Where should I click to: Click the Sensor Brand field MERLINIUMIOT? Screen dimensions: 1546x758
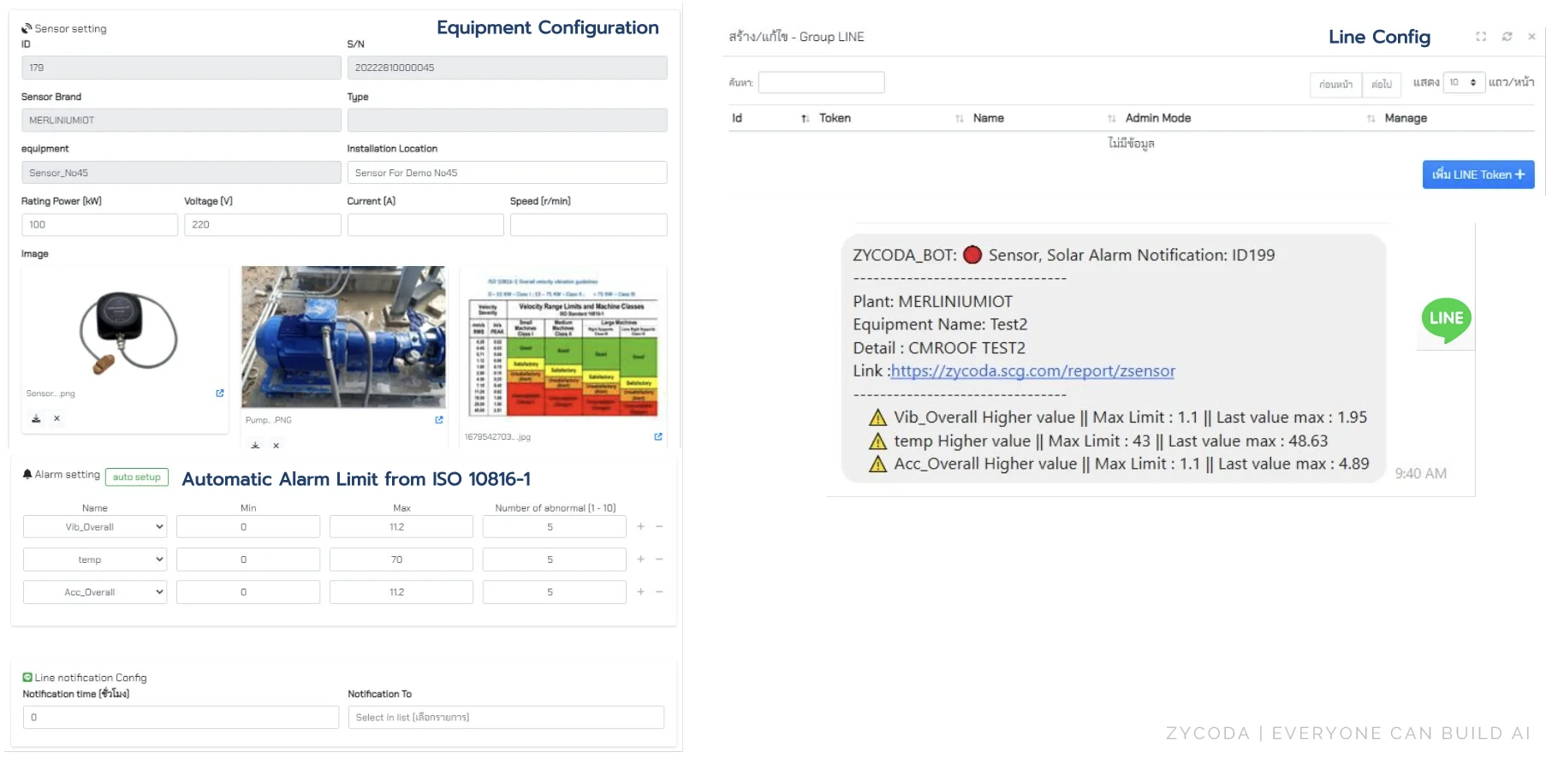coord(181,121)
